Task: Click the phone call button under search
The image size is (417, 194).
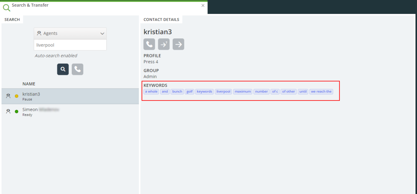Action: click(x=78, y=69)
